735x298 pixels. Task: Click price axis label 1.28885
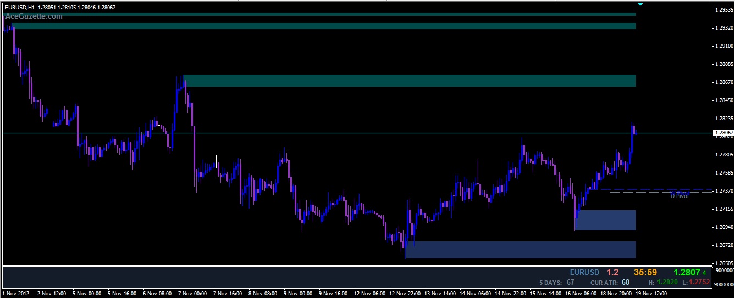[x=723, y=64]
